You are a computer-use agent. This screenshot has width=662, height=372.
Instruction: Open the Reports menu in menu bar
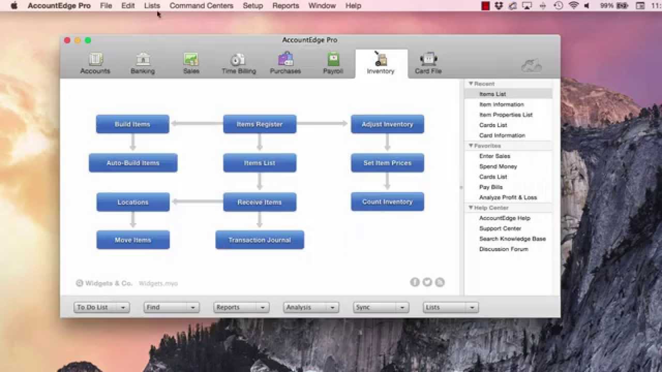(285, 6)
